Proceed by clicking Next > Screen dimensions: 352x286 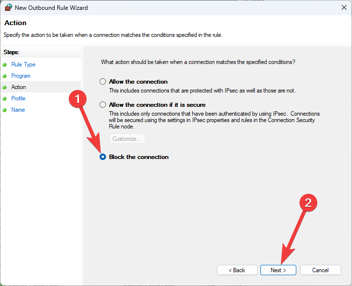coord(278,270)
